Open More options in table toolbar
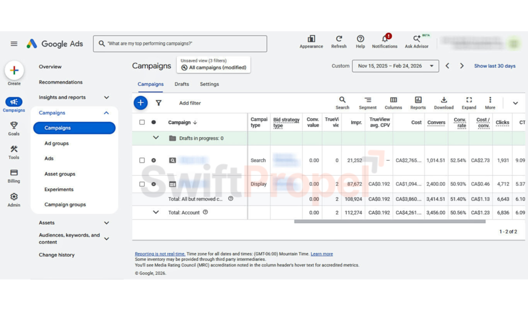Viewport: 528px width, 312px height. click(490, 103)
